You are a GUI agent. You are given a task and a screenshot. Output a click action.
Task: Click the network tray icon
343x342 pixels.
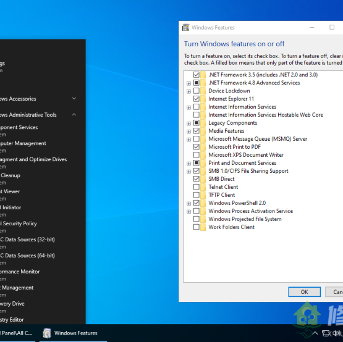(x=326, y=333)
